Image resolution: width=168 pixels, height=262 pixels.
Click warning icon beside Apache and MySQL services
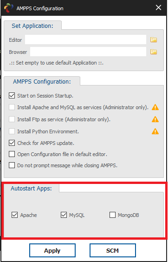click(155, 107)
